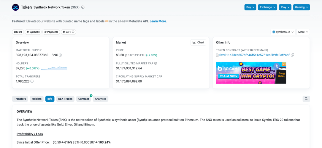Viewport: 322px width, 148px height.
Task: Switch to the Holders tab
Action: pyautogui.click(x=37, y=99)
